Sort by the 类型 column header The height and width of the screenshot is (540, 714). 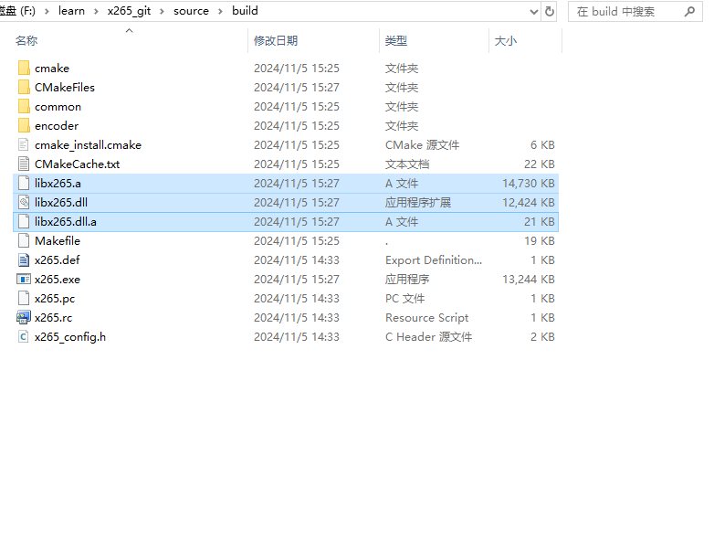coord(395,40)
